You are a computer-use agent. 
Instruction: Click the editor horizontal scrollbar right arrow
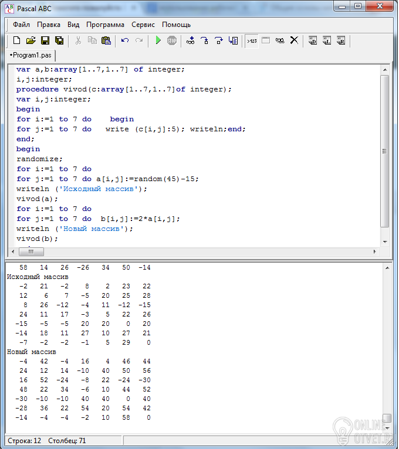pyautogui.click(x=374, y=251)
